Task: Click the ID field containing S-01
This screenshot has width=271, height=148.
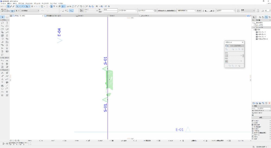Action: tap(111, 10)
